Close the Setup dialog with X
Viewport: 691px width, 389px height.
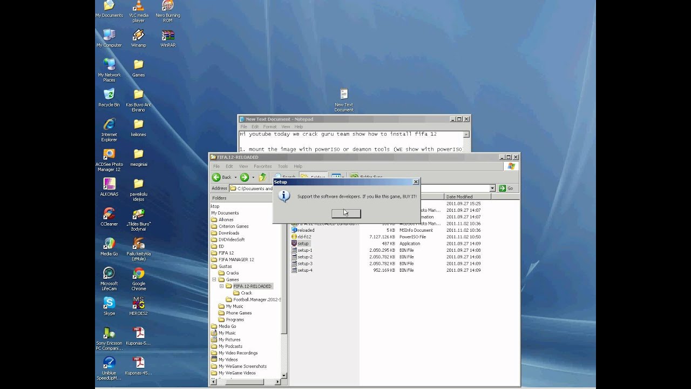pos(416,182)
